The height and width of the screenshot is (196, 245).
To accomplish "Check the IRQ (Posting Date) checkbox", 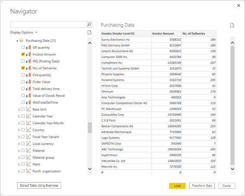I will (x=23, y=61).
